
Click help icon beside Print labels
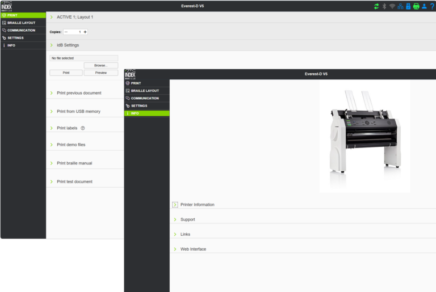pyautogui.click(x=83, y=128)
